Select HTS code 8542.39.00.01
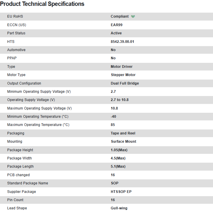 coord(122,42)
